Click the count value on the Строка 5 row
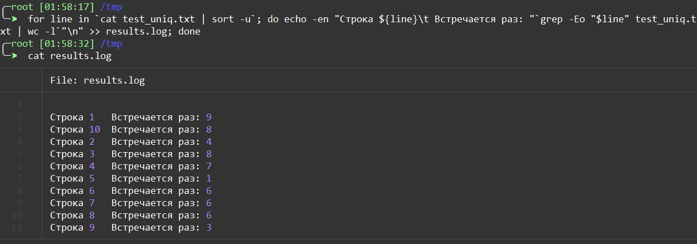The width and height of the screenshot is (697, 244). tap(209, 179)
